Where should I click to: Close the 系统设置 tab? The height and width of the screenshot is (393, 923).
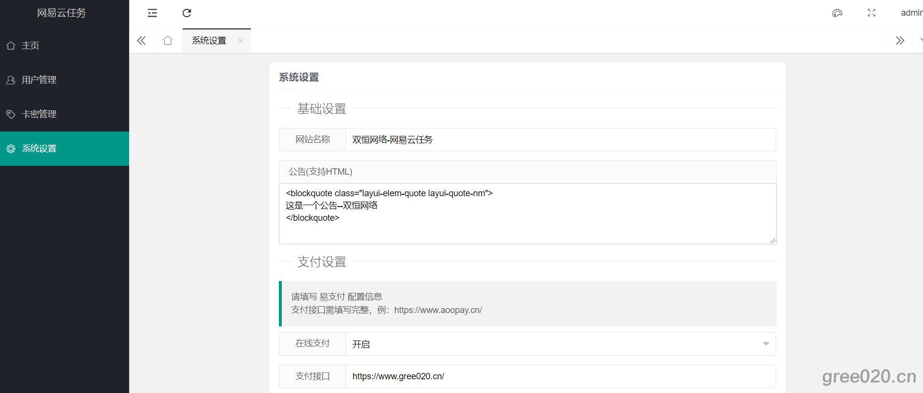(241, 41)
